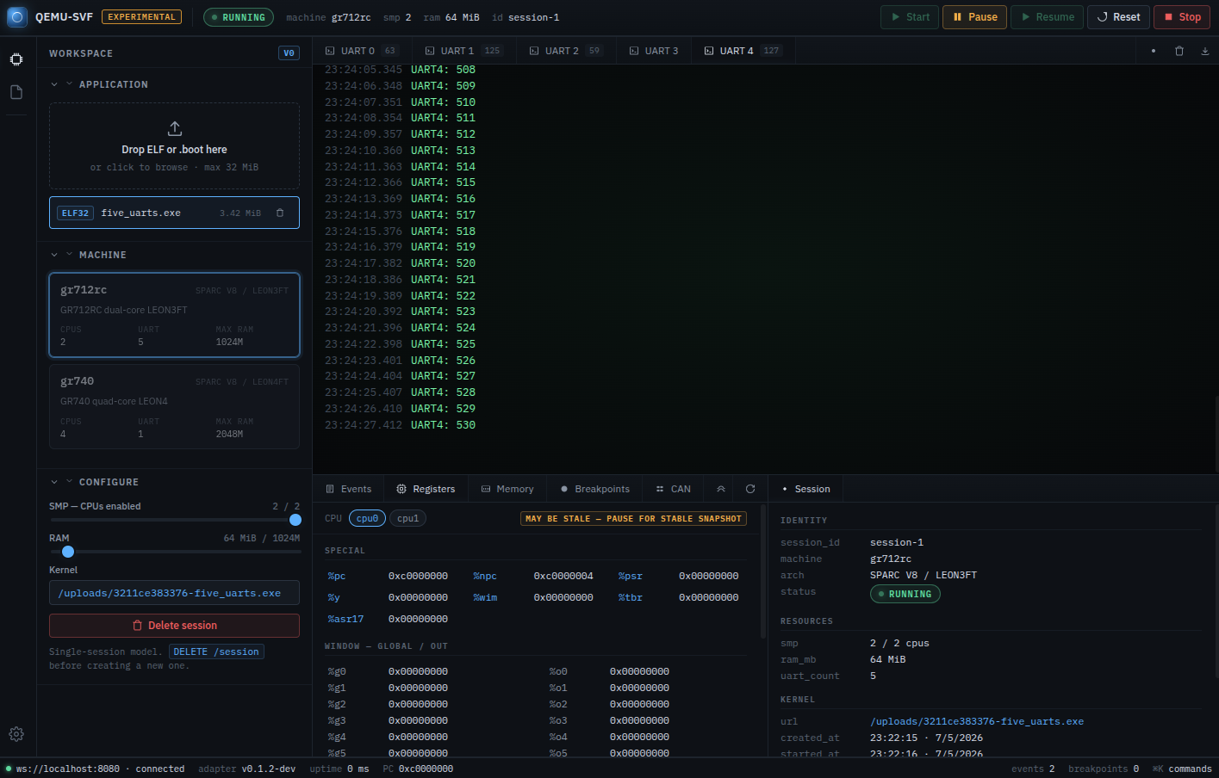Select the UART 4 tab
Screen dimensions: 1219x778
(743, 51)
